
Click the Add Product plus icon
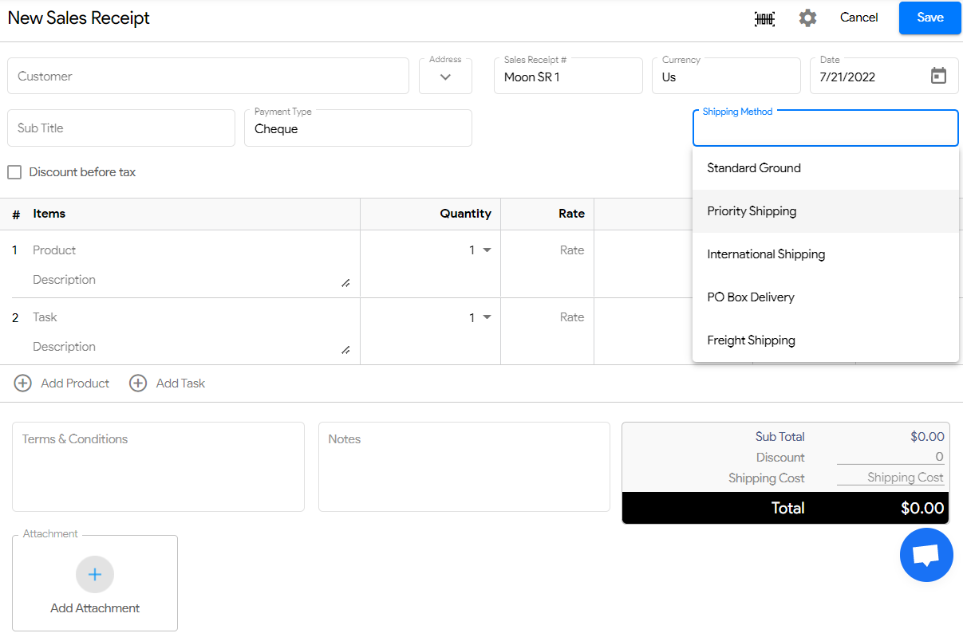pos(22,383)
